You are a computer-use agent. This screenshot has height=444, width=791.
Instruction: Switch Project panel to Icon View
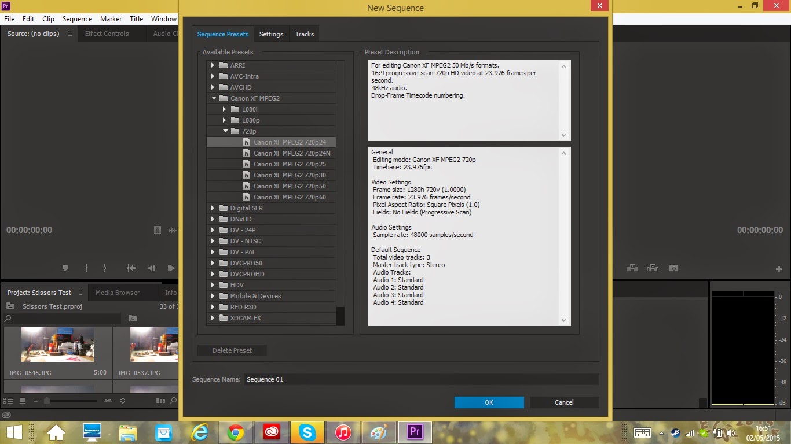23,401
